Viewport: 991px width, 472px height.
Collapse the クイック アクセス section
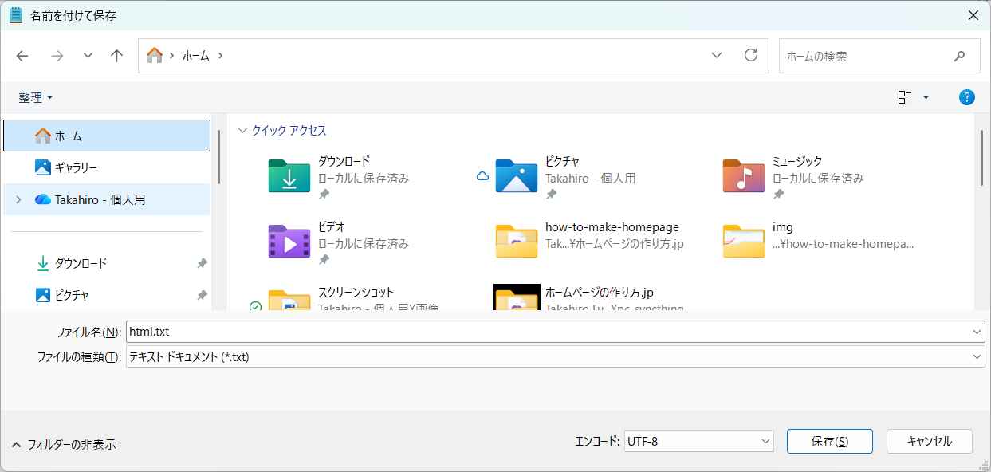[242, 131]
